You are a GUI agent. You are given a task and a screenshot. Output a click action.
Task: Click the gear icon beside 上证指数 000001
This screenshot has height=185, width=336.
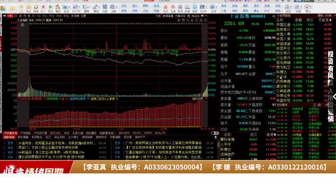(274, 16)
